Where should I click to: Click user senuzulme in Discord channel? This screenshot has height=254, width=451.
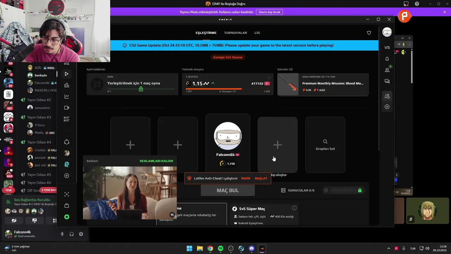(x=42, y=108)
